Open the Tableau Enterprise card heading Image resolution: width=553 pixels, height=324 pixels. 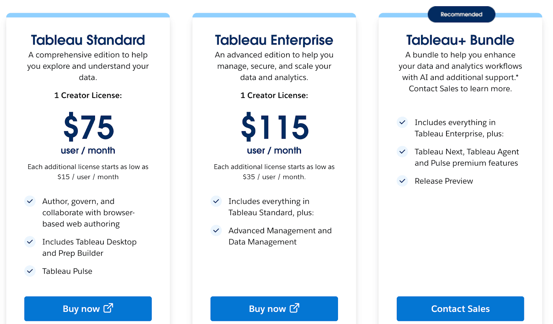point(274,40)
